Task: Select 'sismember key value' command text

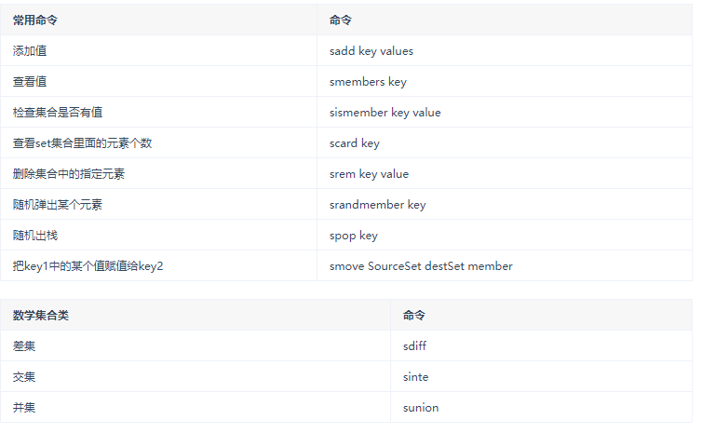Action: point(385,113)
